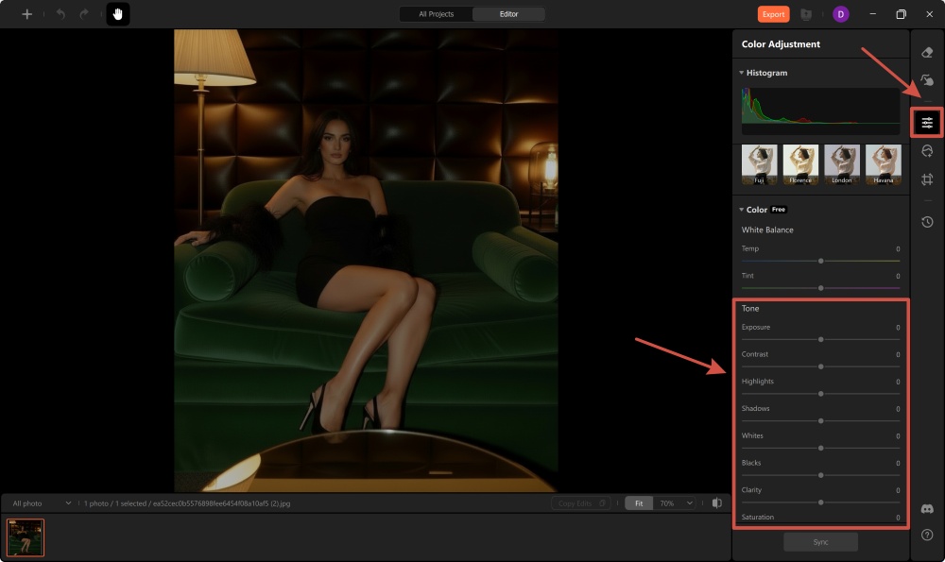The image size is (945, 562).
Task: Click the Export button
Action: coord(771,14)
